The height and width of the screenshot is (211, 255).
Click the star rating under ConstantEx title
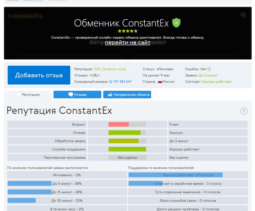coord(128,31)
